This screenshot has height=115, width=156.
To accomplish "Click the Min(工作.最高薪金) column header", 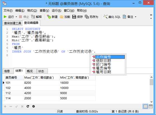I will (x=77, y=77).
